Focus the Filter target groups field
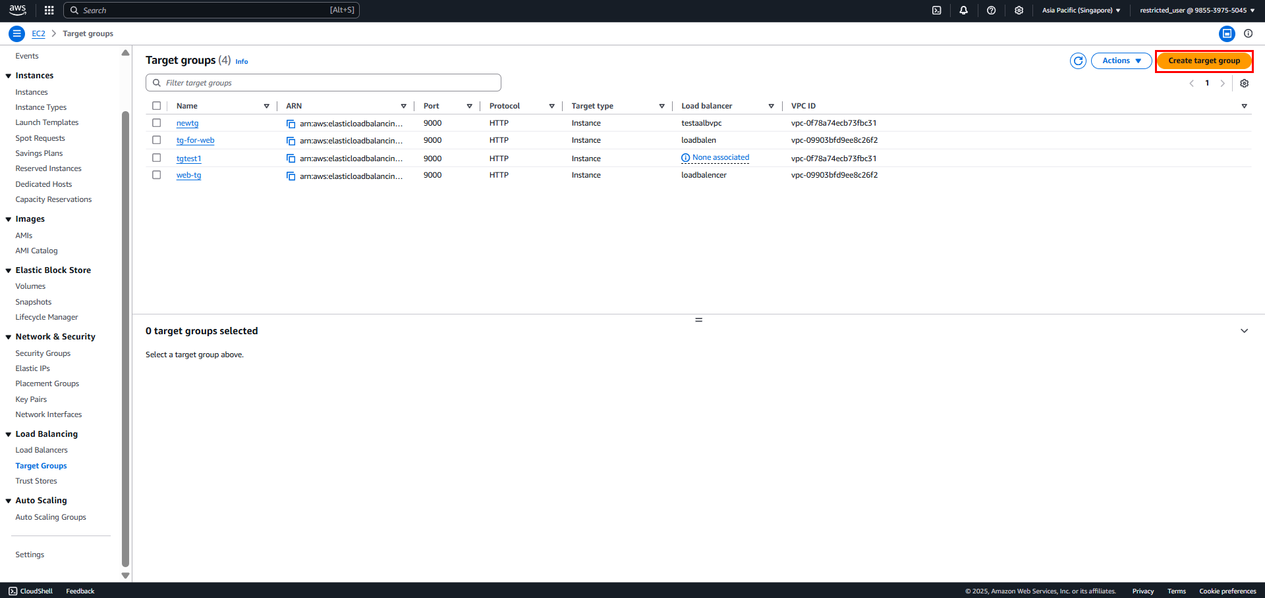Image resolution: width=1265 pixels, height=598 pixels. (x=323, y=83)
